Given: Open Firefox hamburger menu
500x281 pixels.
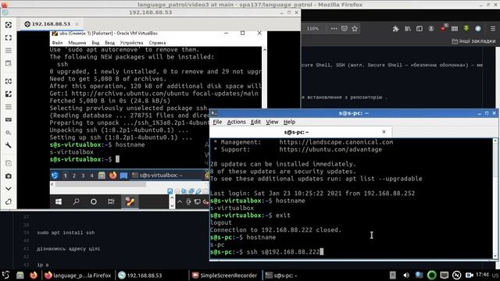Looking at the screenshot, I should pyautogui.click(x=493, y=29).
